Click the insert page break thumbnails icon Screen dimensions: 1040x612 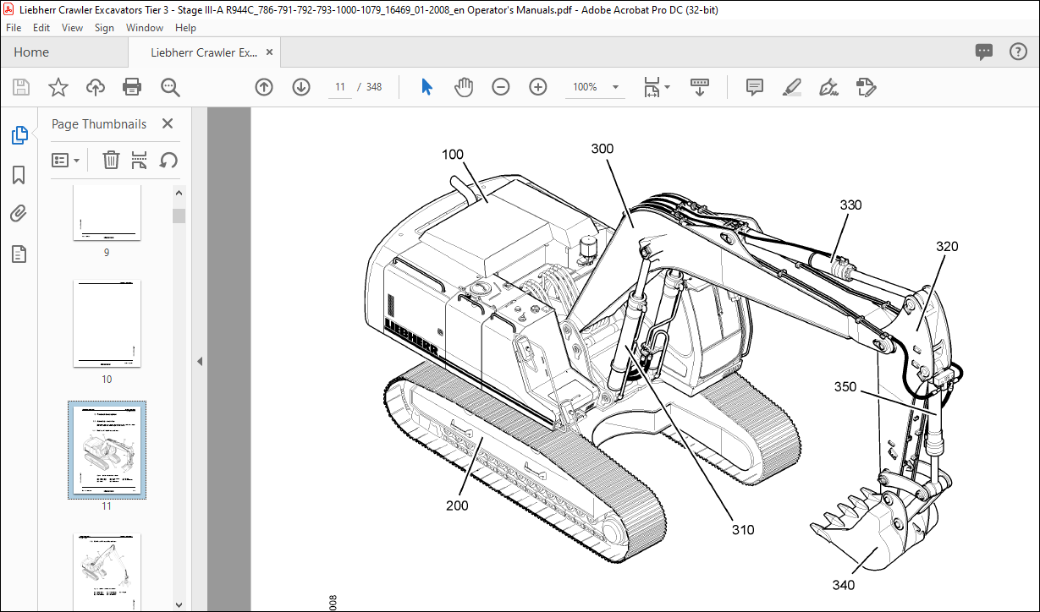140,160
